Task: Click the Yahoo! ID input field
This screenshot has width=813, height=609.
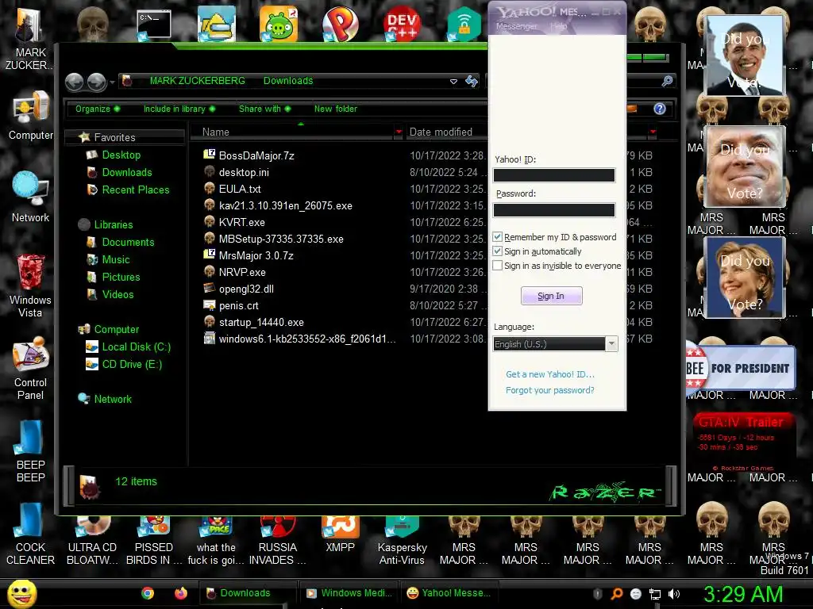Action: 553,175
